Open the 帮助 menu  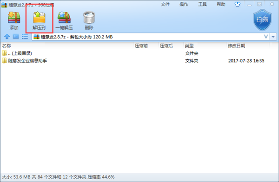221,4
